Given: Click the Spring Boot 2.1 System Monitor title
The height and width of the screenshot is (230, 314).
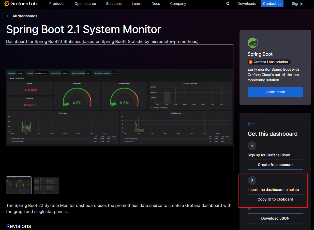Looking at the screenshot, I should (84, 29).
